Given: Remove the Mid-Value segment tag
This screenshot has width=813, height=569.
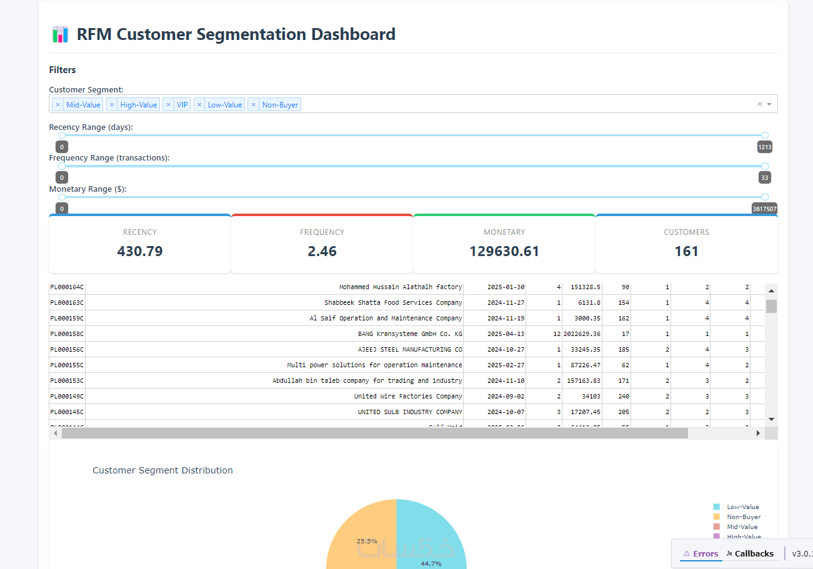Looking at the screenshot, I should coord(57,105).
